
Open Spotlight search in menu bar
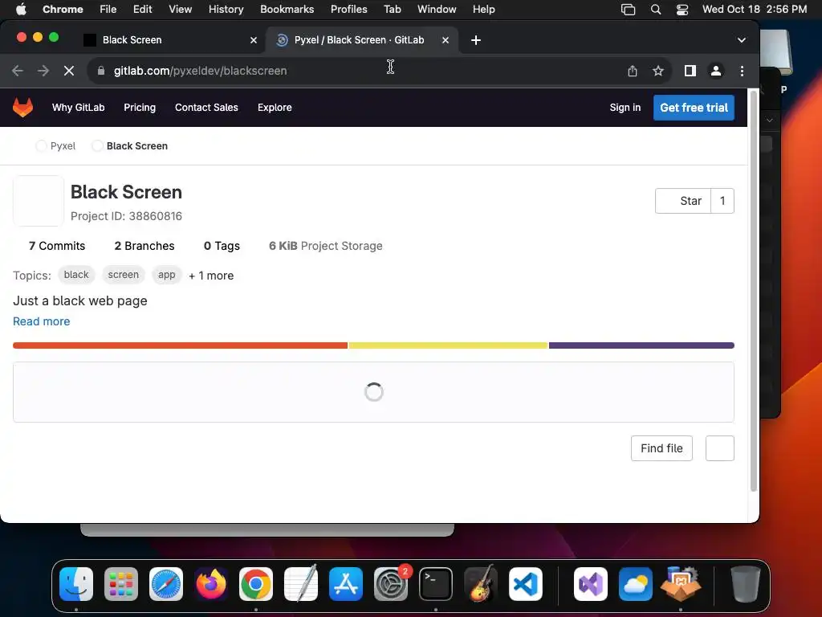655,10
